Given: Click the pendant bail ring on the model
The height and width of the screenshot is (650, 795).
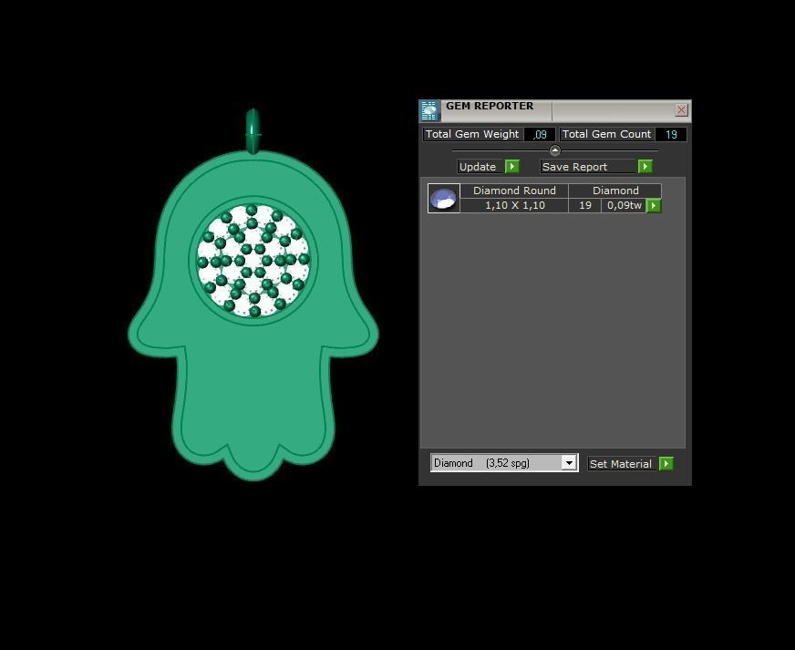Looking at the screenshot, I should 253,130.
